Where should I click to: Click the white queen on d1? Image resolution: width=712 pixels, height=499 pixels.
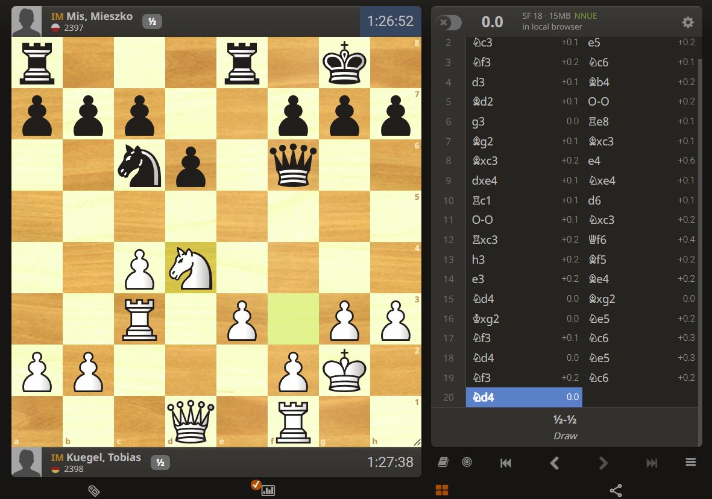[191, 422]
